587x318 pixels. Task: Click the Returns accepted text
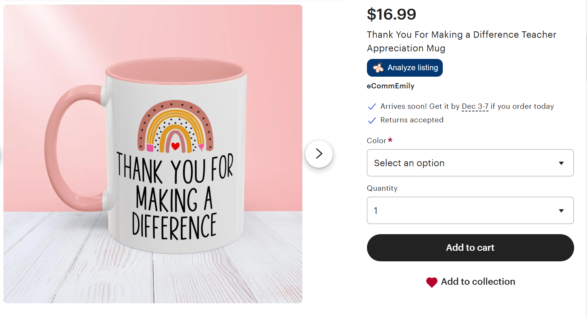click(412, 120)
